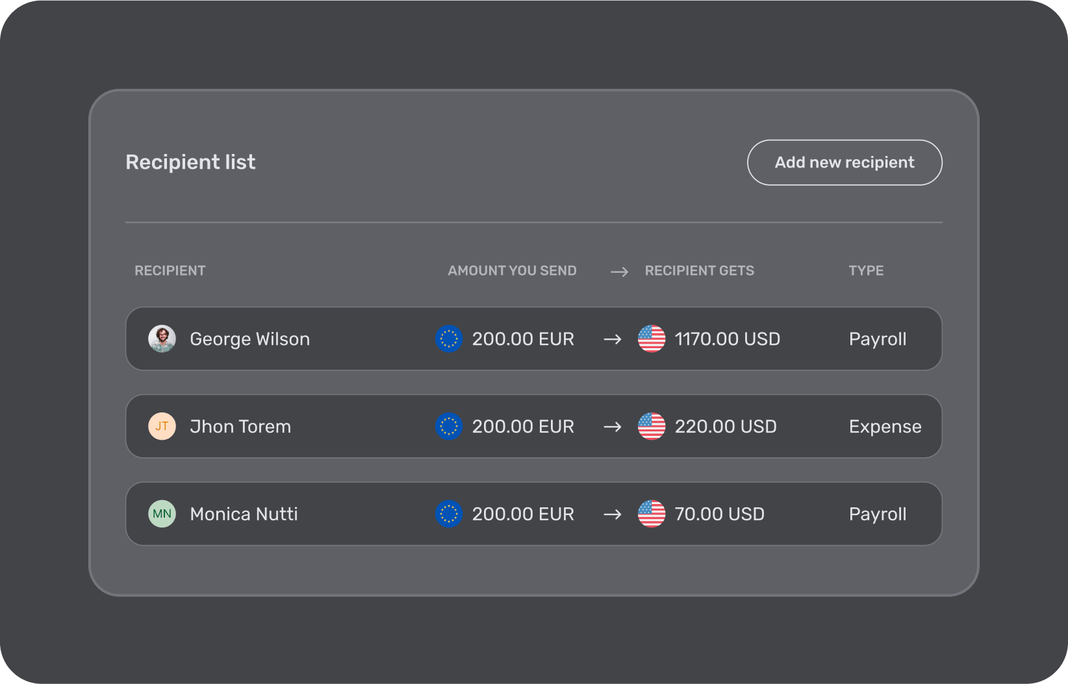Click the EU flag in George Wilson's row

coord(448,338)
